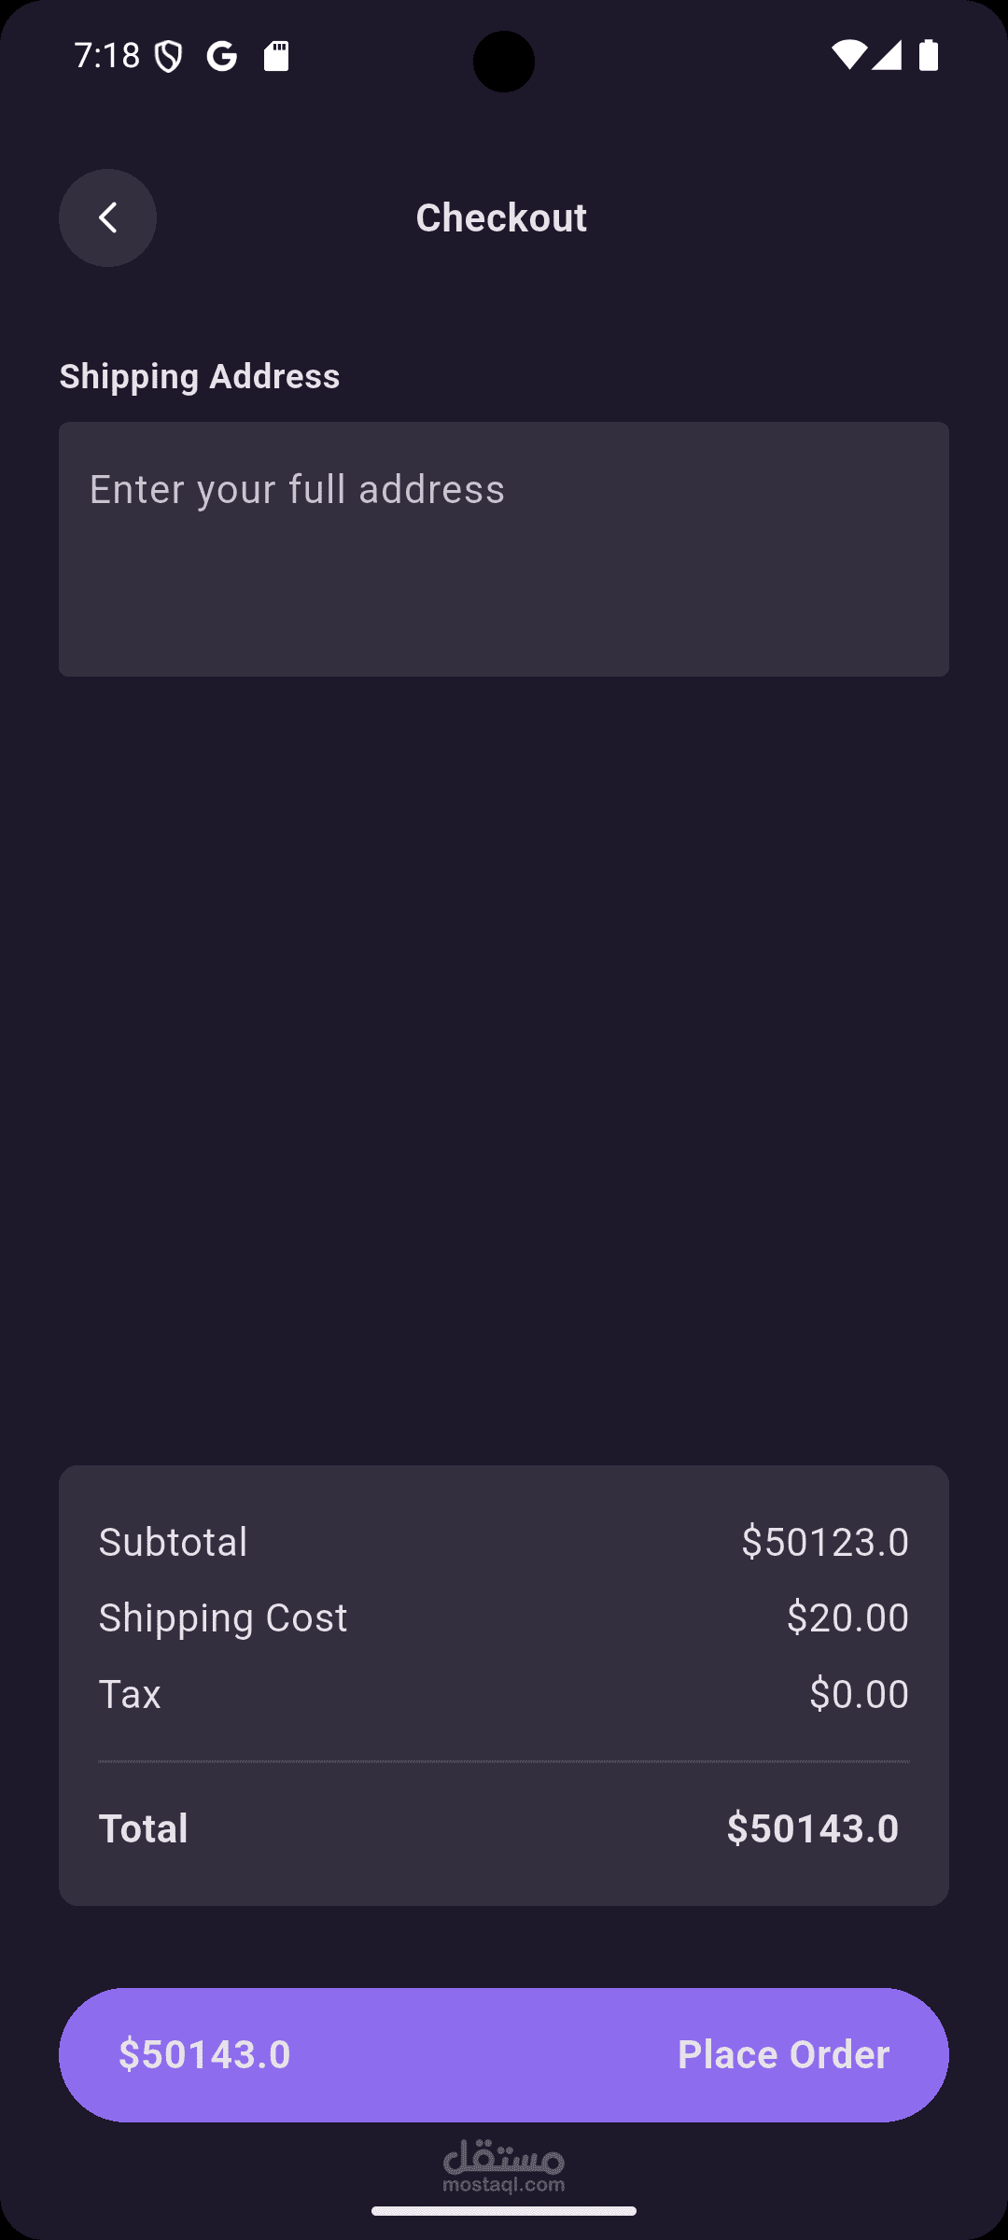Tap the 7:18 clock in status bar

107,56
